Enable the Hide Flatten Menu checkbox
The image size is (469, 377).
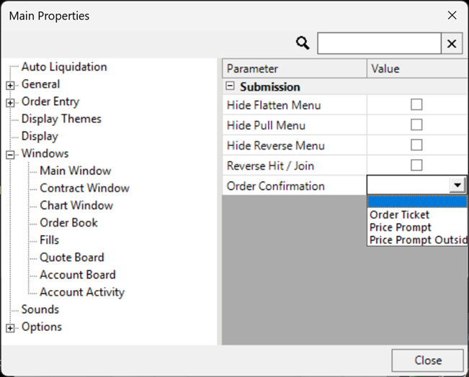[x=416, y=105]
